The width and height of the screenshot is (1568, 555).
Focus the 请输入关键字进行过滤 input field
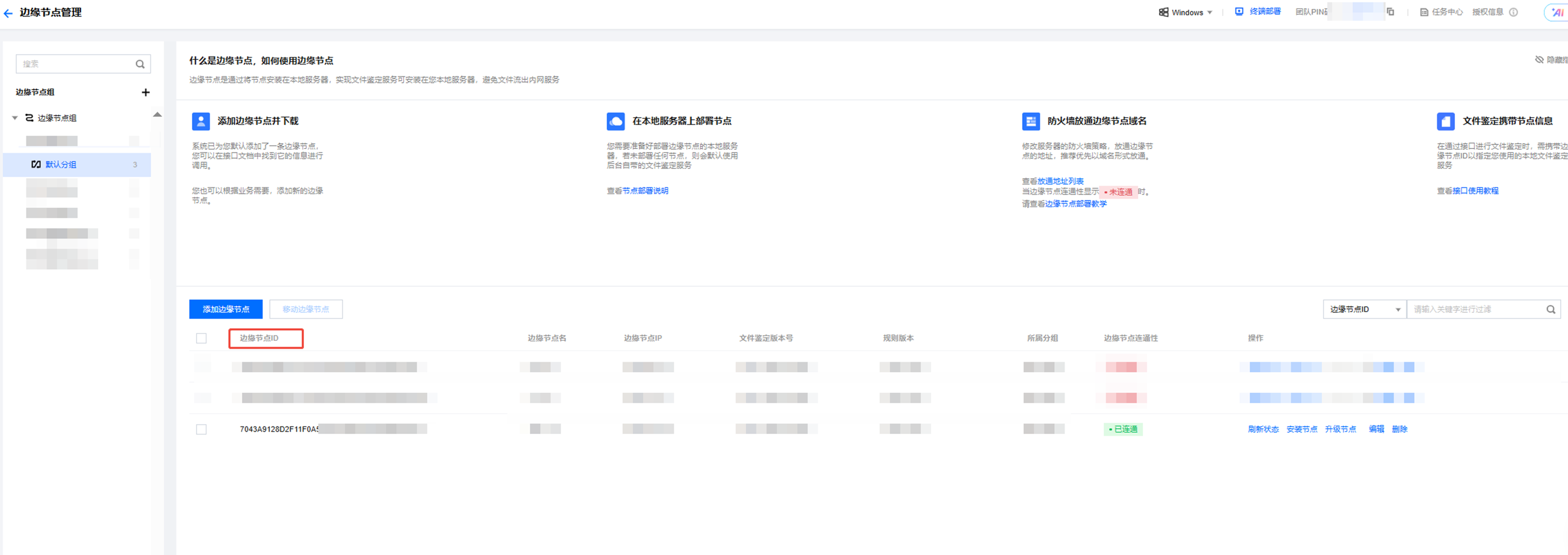coord(1483,309)
